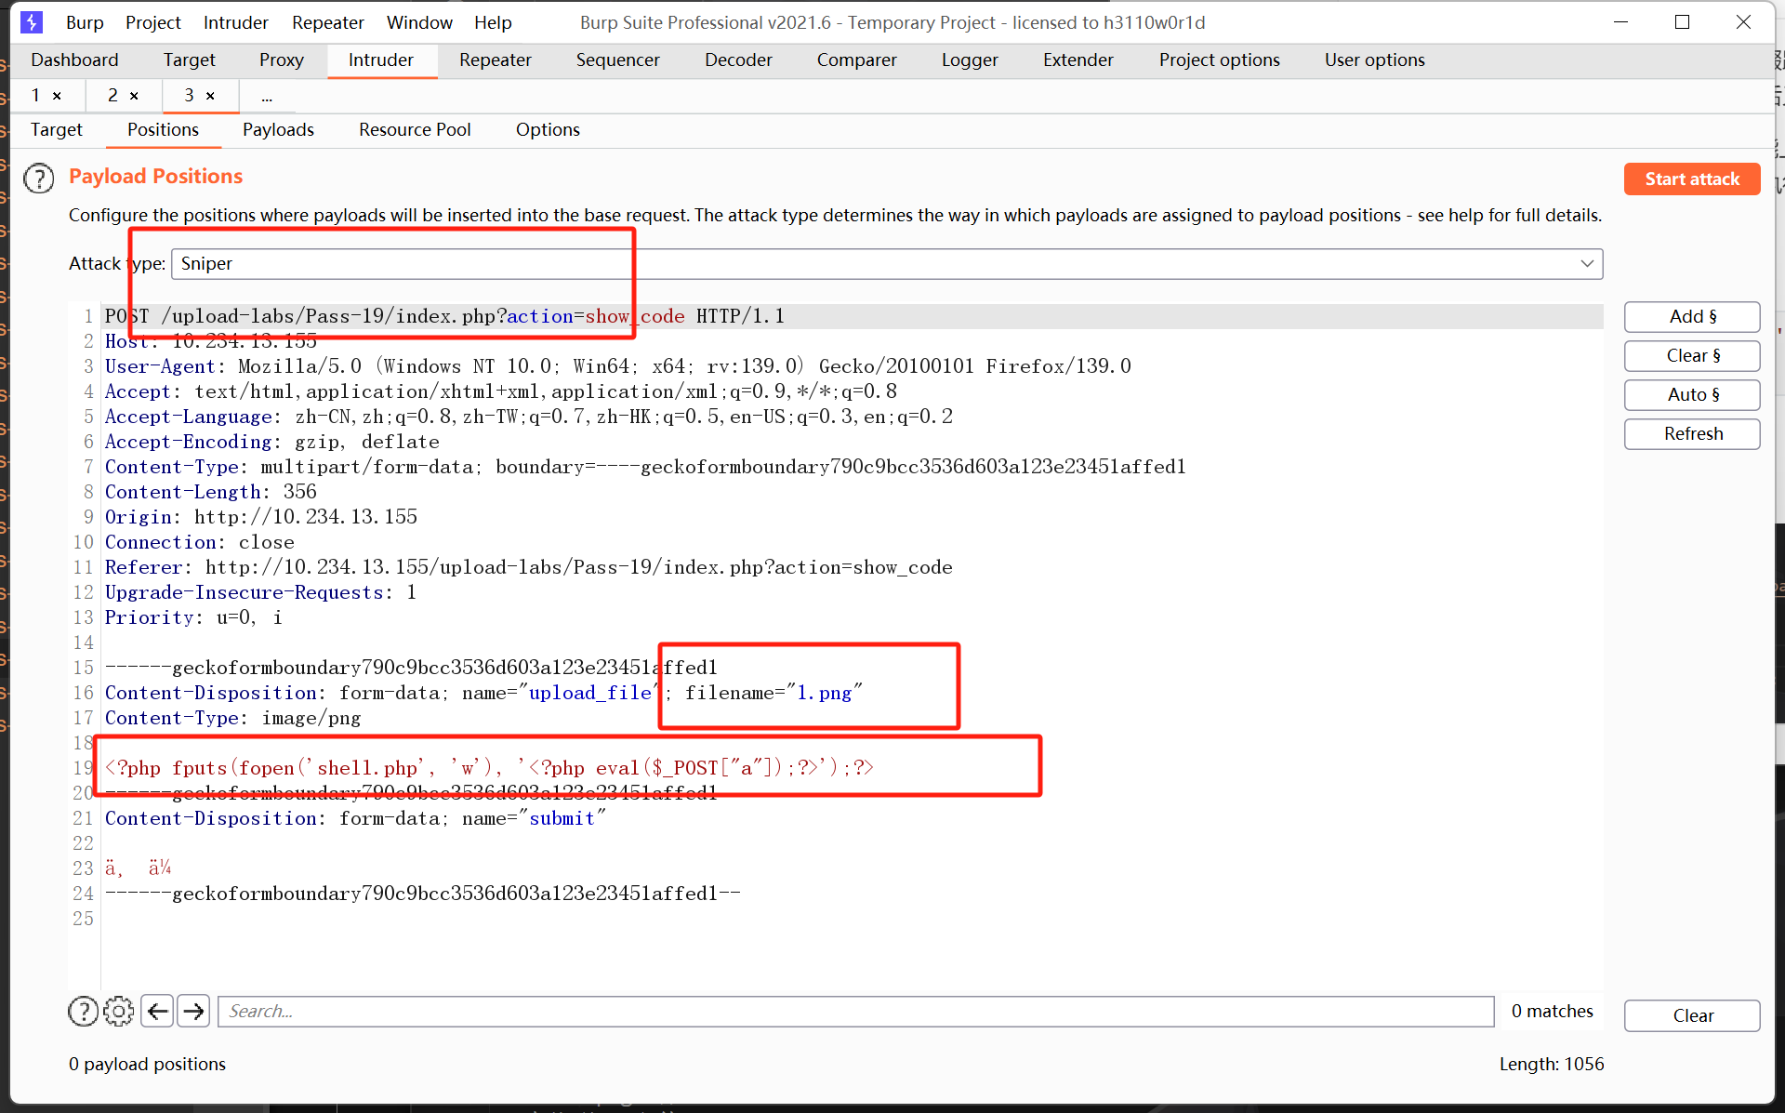Maximize the Burp Suite window
The height and width of the screenshot is (1113, 1785).
(x=1683, y=22)
